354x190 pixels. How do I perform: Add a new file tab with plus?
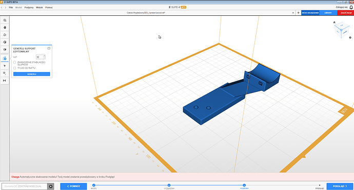click(298, 13)
